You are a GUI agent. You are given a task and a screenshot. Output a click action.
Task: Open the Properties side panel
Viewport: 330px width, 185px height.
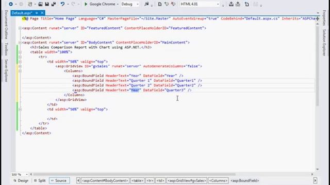click(x=324, y=18)
